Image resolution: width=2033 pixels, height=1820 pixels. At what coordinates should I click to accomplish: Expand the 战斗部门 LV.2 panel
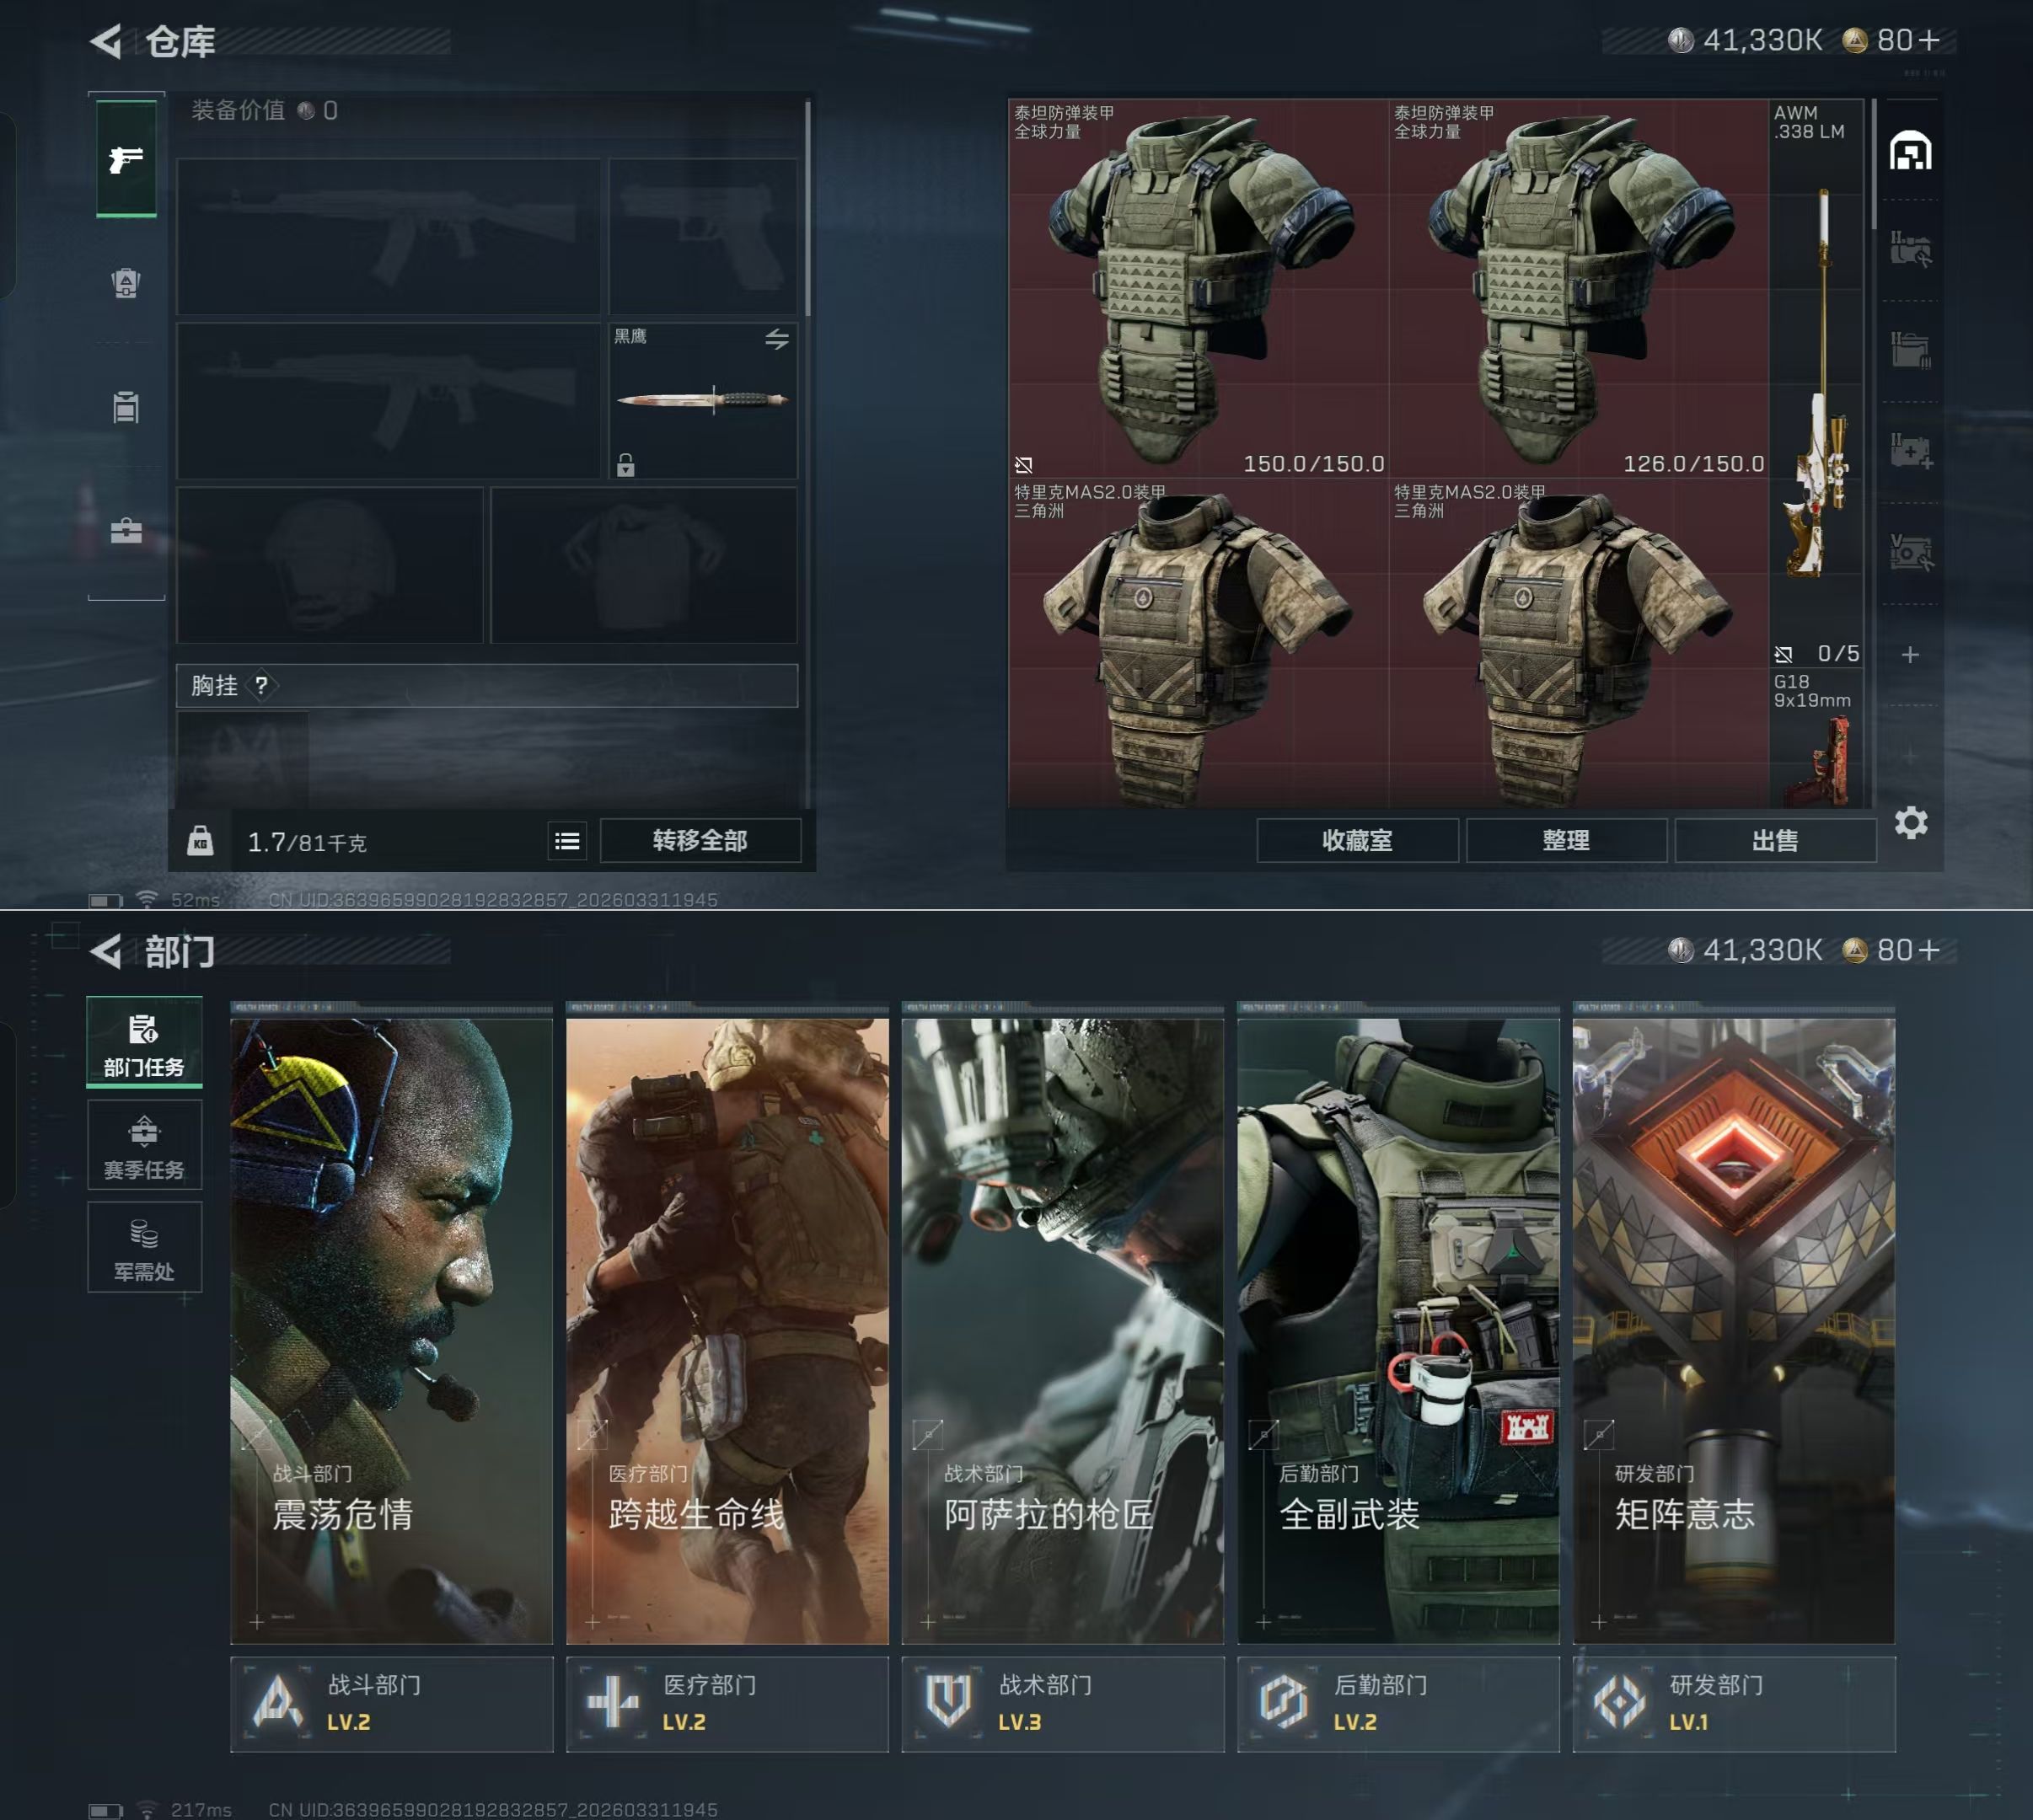391,1703
